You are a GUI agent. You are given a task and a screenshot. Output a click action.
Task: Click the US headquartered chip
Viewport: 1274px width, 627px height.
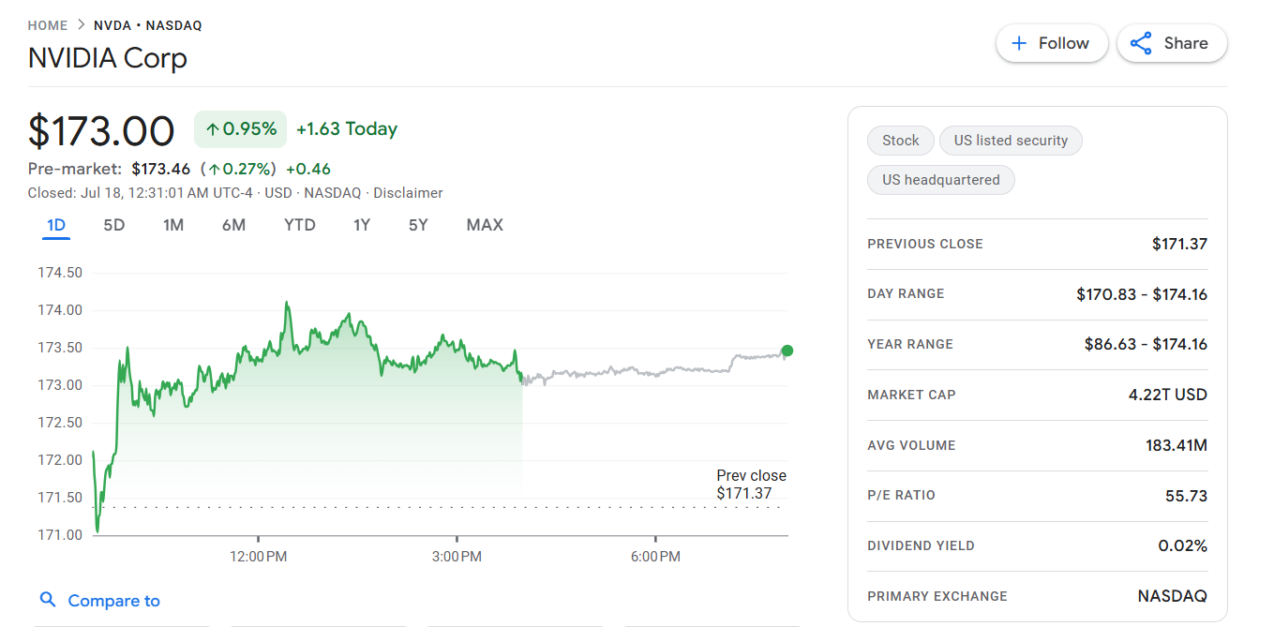point(941,180)
